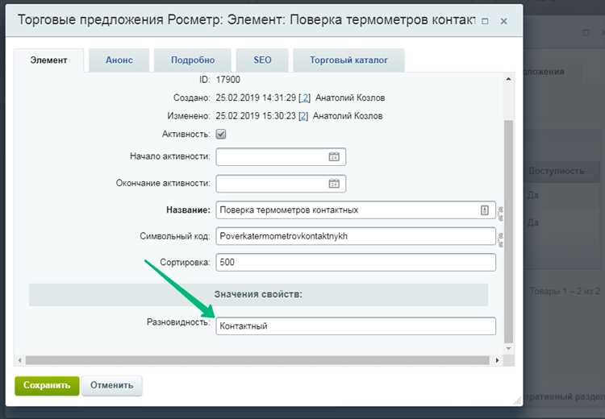The image size is (605, 419).
Task: Click the horizontal scrollbar right arrow
Action: [498, 360]
